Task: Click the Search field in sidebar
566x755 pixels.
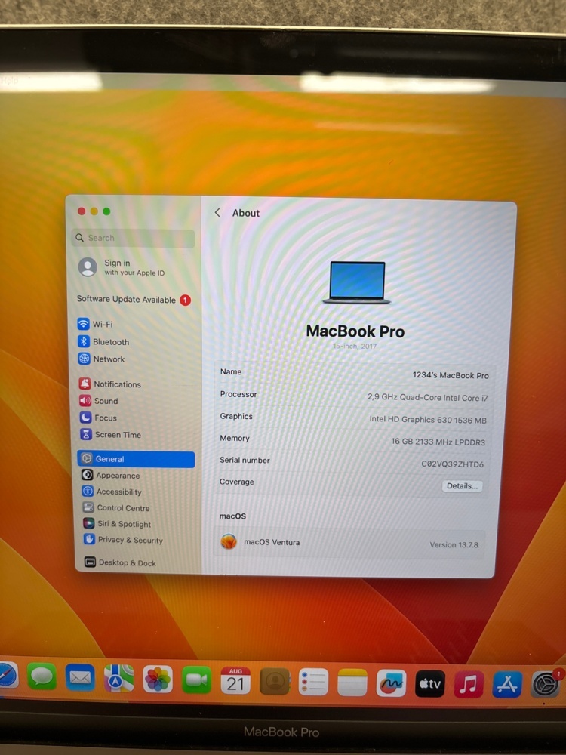Action: click(x=134, y=238)
